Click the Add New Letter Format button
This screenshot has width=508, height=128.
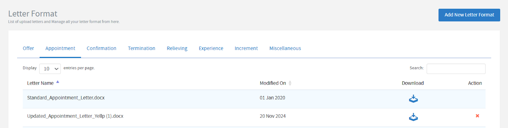[469, 15]
